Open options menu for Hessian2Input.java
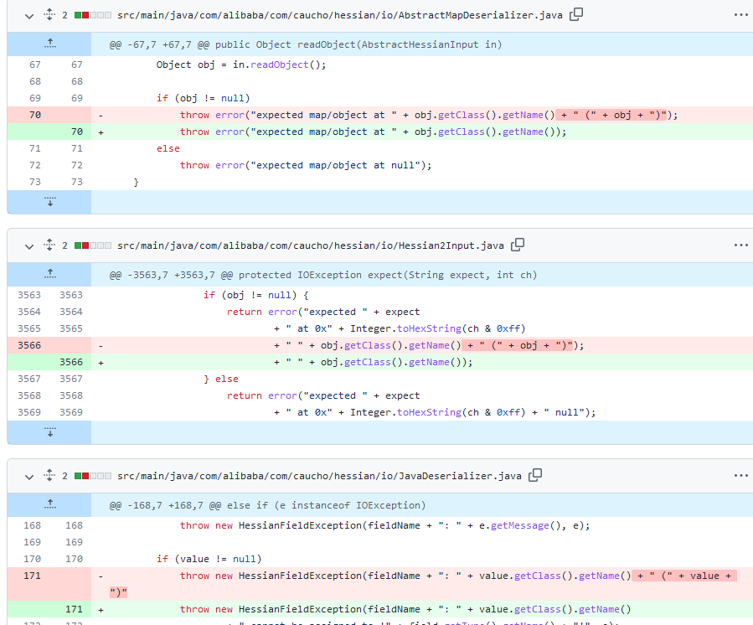Viewport: 753px width, 625px height. (741, 245)
